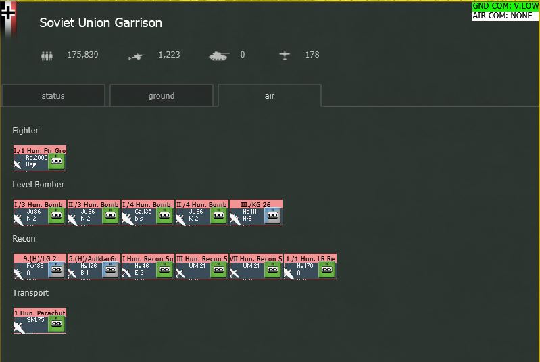This screenshot has width=540, height=362.
Task: Click the He 111 H-6 aircraft silhouette
Action: click(x=235, y=219)
